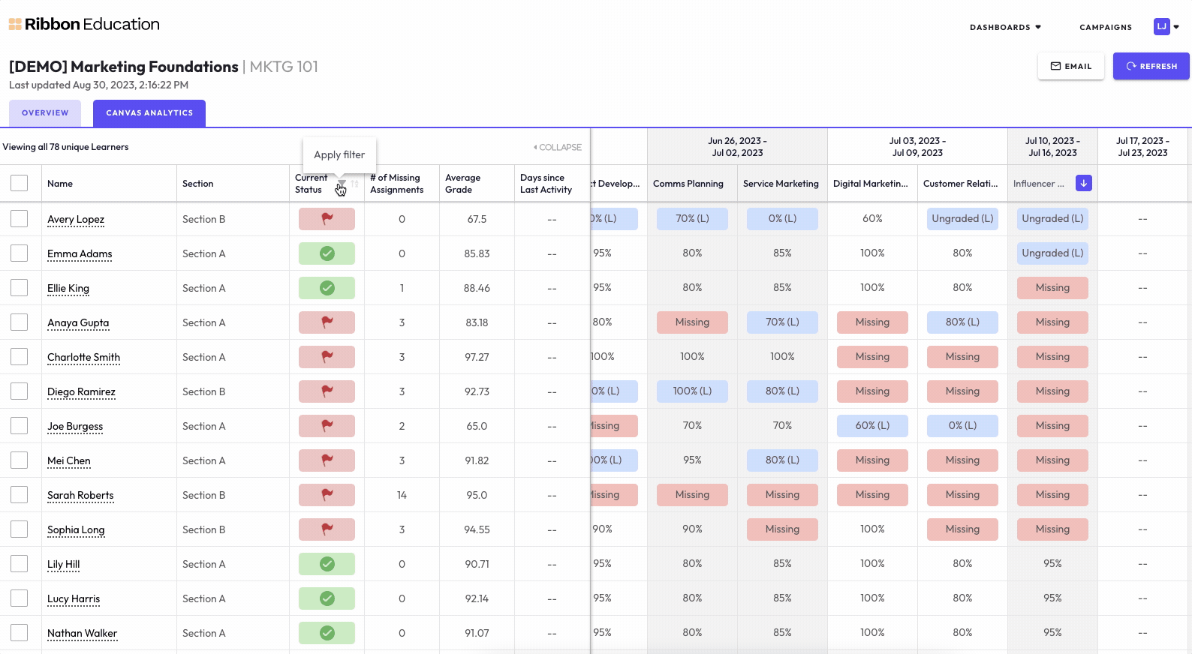
Task: Select the Canvas Analytics tab
Action: tap(149, 113)
